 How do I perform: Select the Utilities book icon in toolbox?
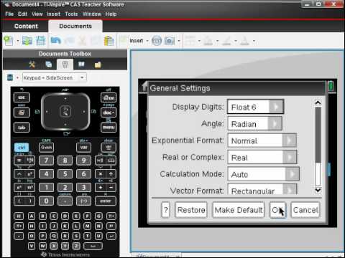tap(81, 64)
